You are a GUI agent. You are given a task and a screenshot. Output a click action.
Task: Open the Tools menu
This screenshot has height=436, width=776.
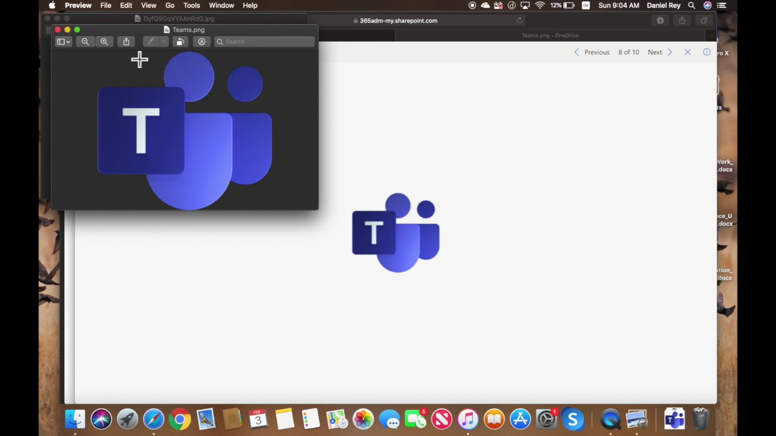[x=192, y=5]
